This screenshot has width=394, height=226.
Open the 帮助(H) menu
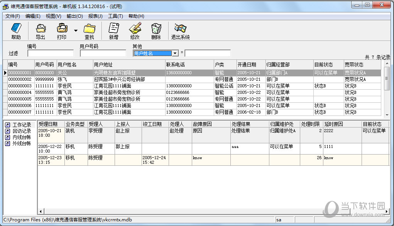(136, 16)
